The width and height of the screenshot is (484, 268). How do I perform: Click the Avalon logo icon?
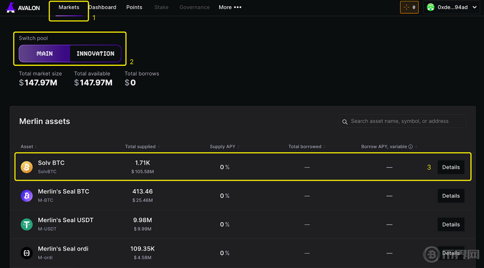(x=10, y=7)
